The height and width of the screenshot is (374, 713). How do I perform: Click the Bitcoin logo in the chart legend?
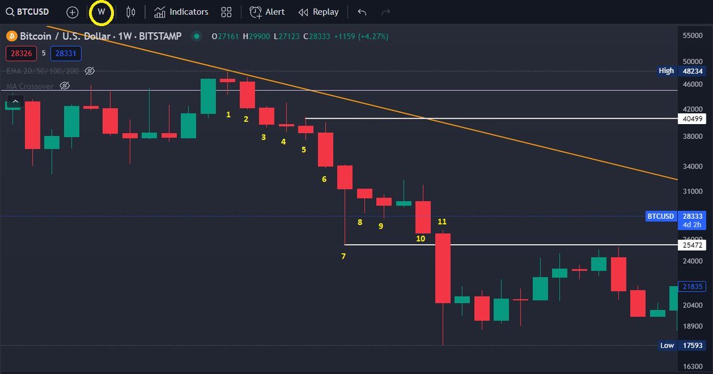pos(11,36)
